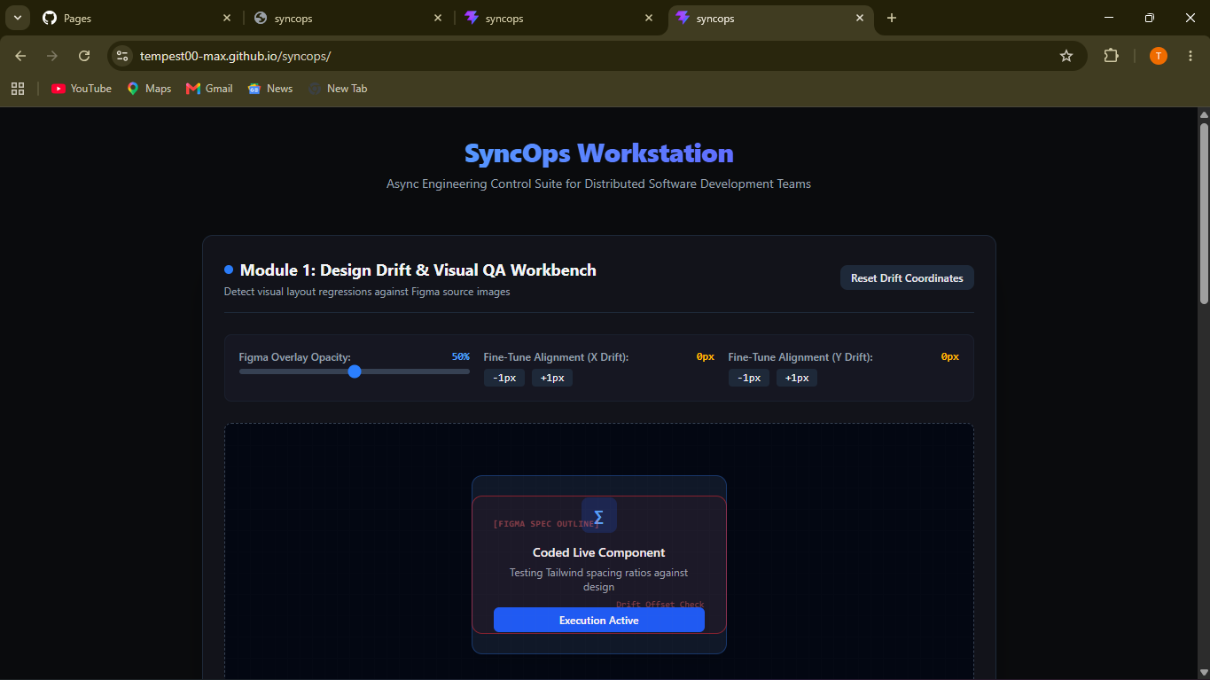Click the 50% opacity value
1210x680 pixels.
click(461, 356)
